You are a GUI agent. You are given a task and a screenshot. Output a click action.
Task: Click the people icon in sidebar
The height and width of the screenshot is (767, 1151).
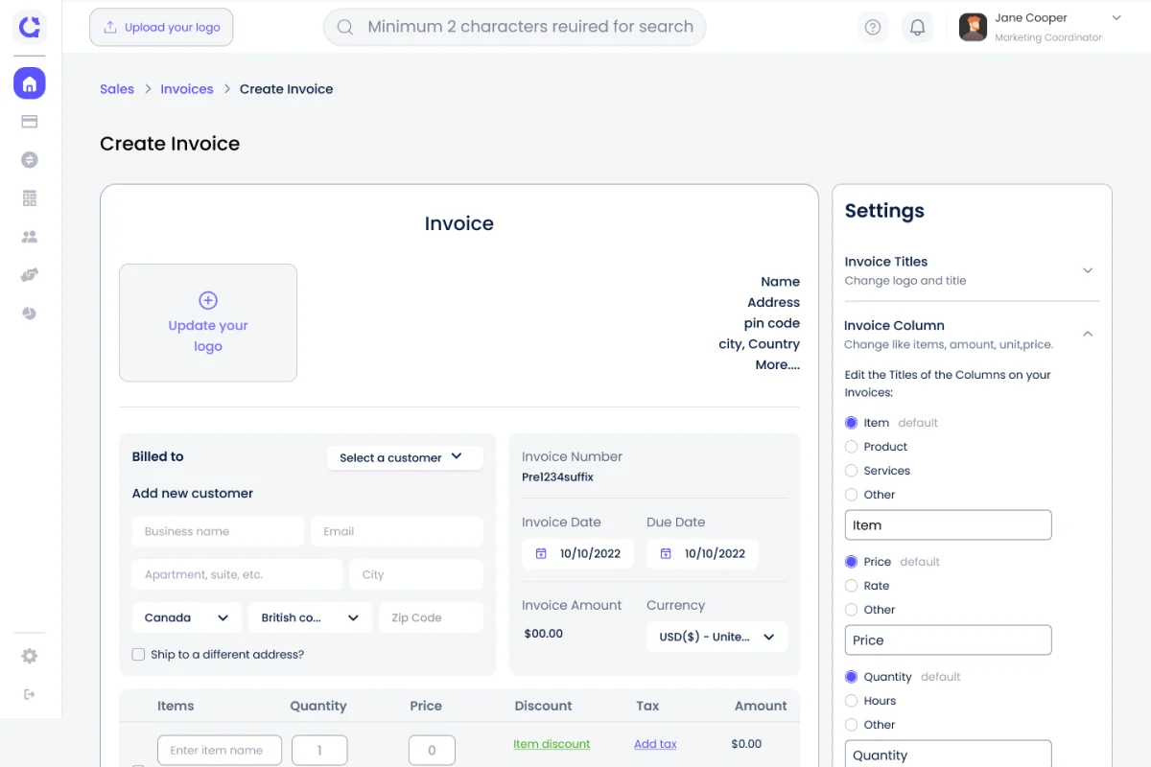click(30, 237)
